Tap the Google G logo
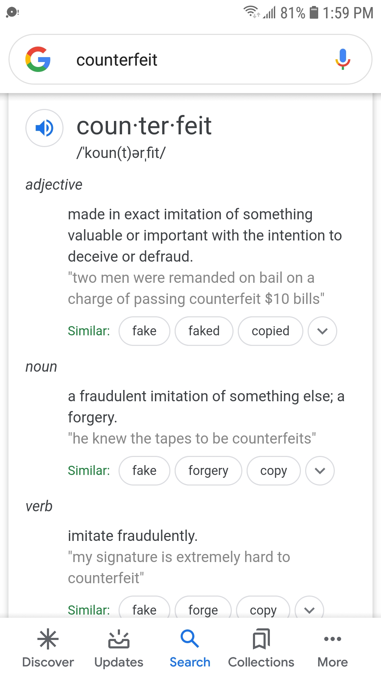Viewport: 381px width, 677px height. tap(38, 59)
